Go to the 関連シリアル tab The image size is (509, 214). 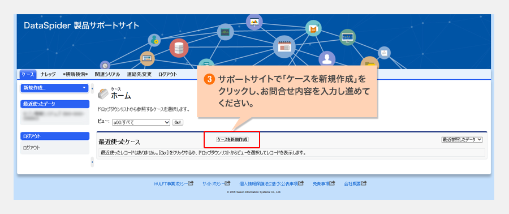pyautogui.click(x=107, y=74)
